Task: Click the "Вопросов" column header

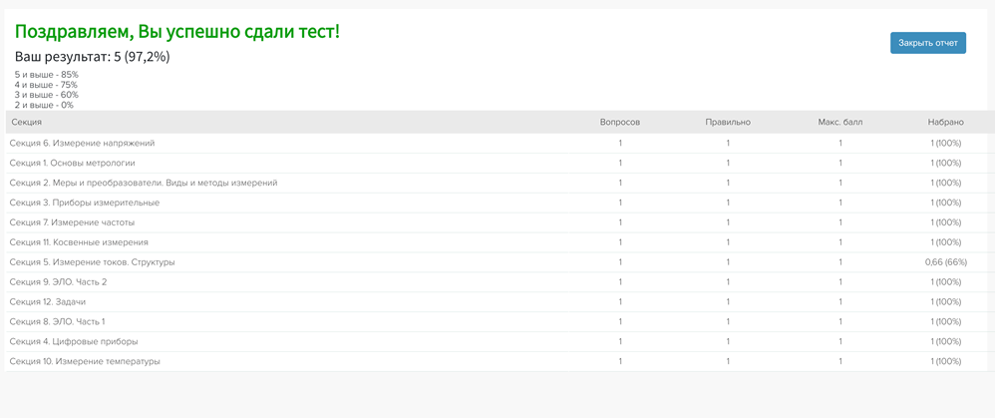Action: (x=619, y=122)
